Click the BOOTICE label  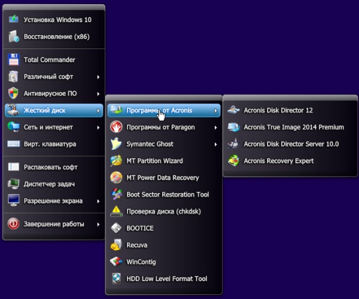tap(140, 228)
